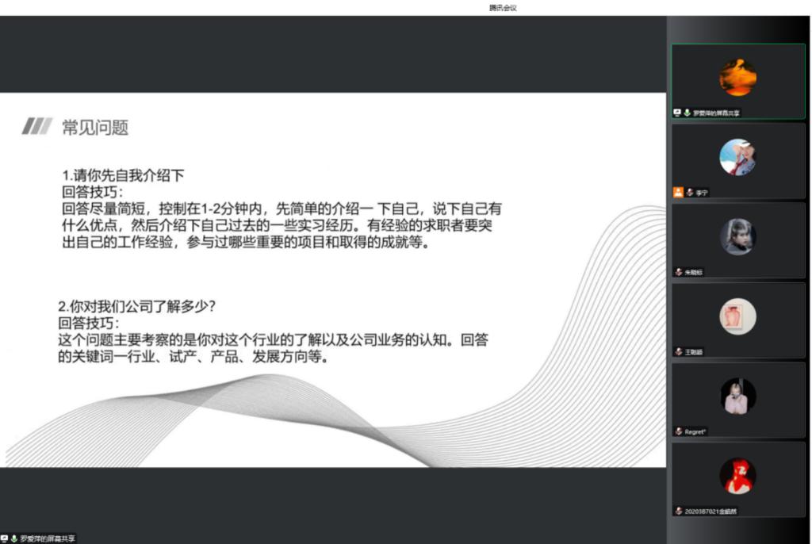Screen dimensions: 812x544
Task: Select 李宁's avatar thumbnail
Action: pos(737,157)
